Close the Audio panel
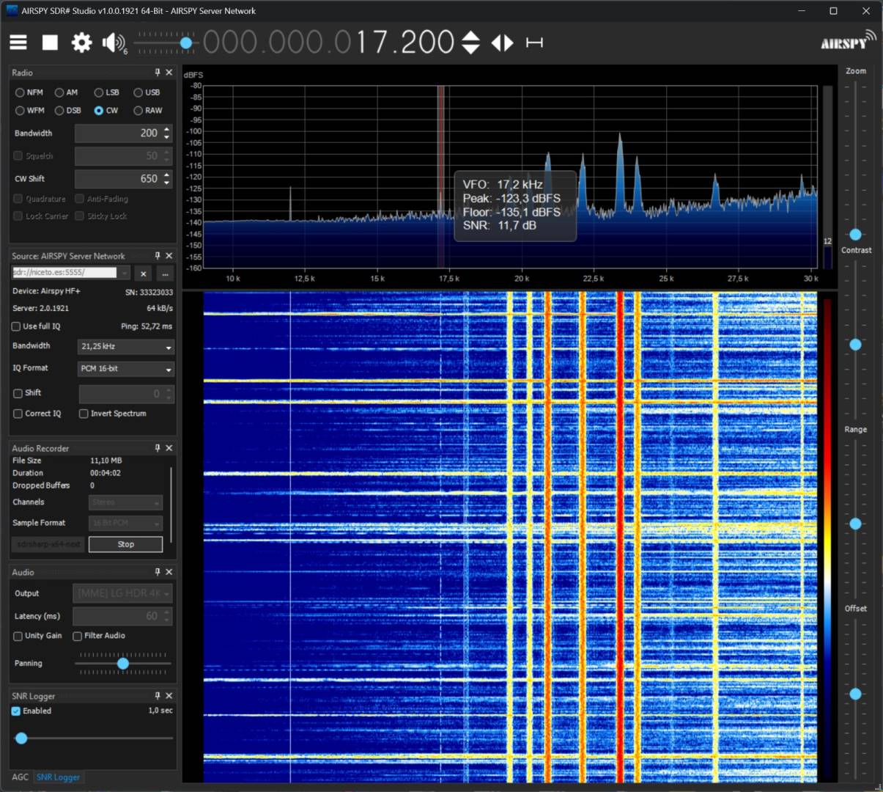This screenshot has width=883, height=792. click(169, 572)
